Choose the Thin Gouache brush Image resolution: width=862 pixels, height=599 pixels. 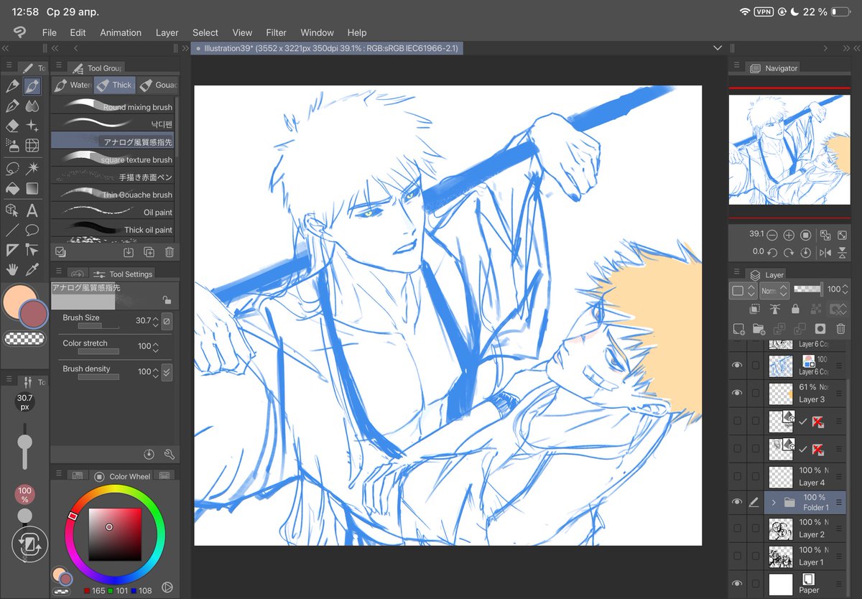[112, 192]
